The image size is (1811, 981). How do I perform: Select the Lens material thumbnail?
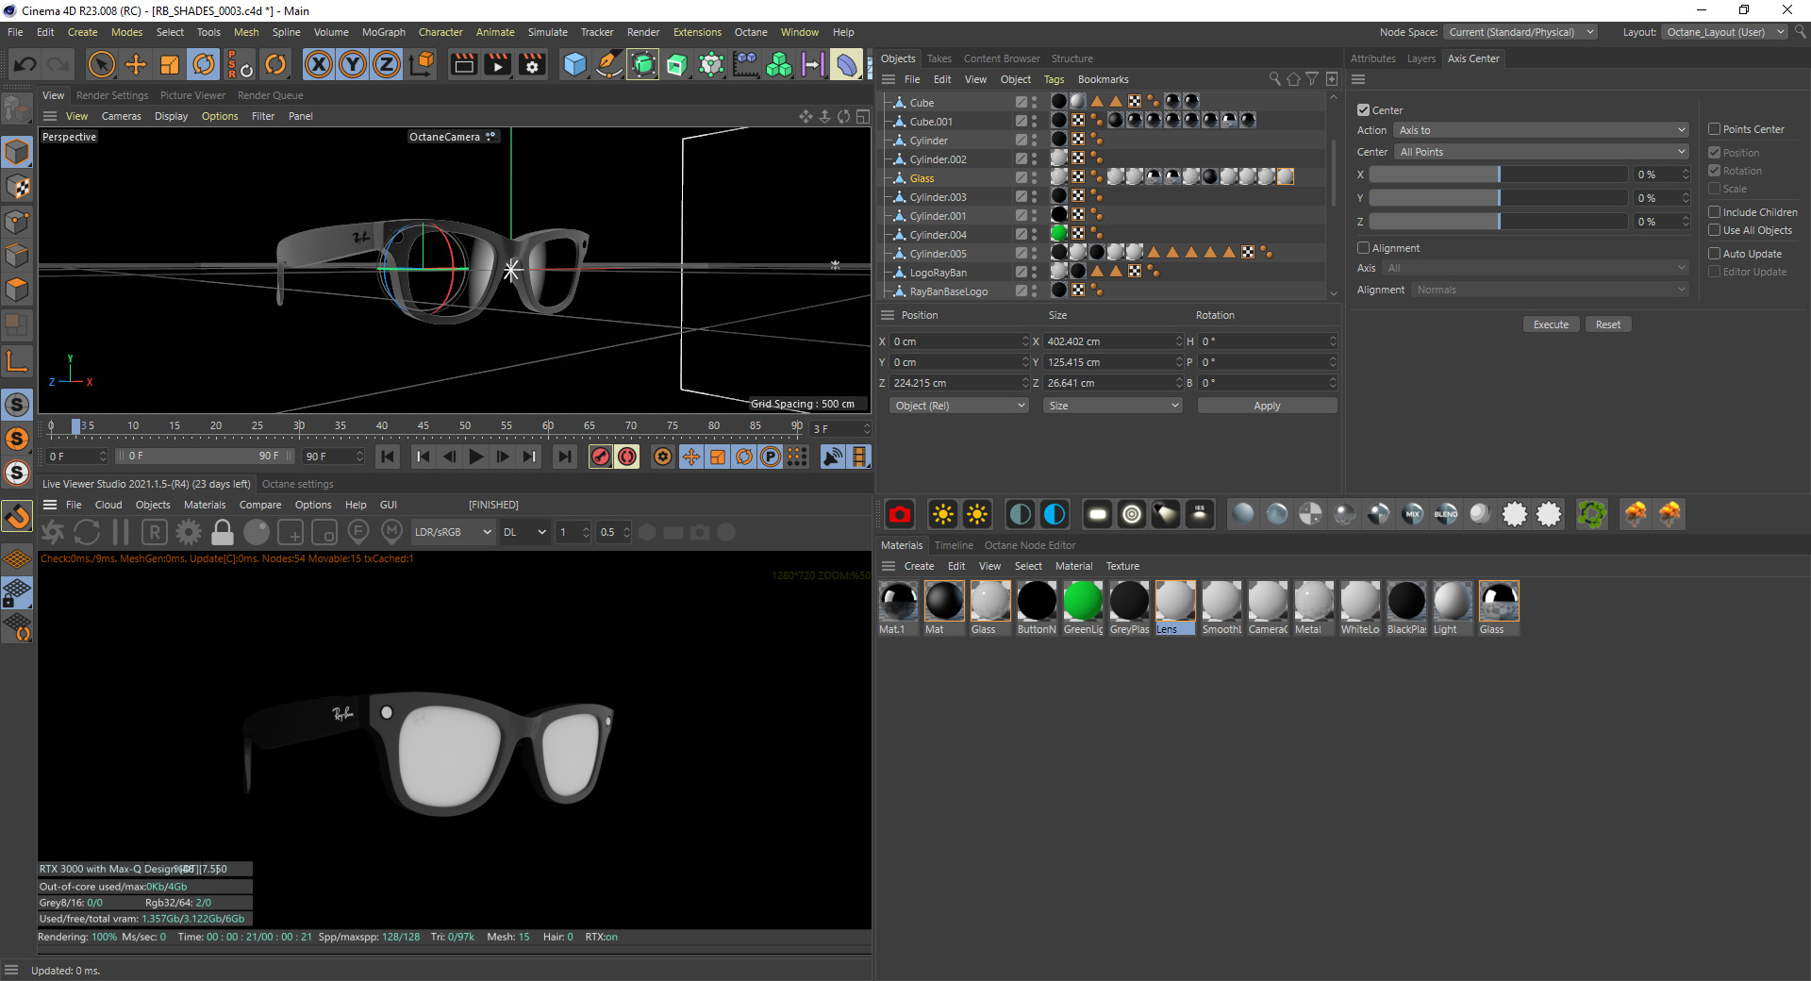pyautogui.click(x=1175, y=607)
